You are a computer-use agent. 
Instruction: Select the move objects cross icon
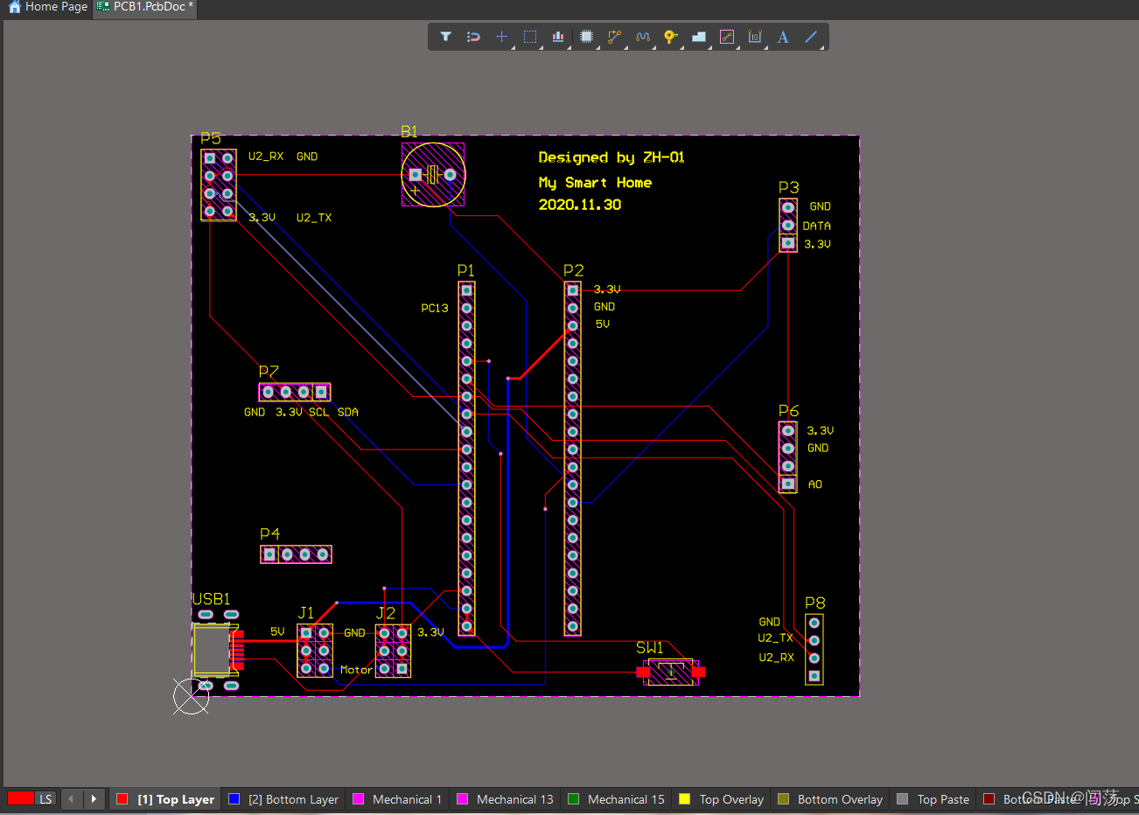[501, 37]
